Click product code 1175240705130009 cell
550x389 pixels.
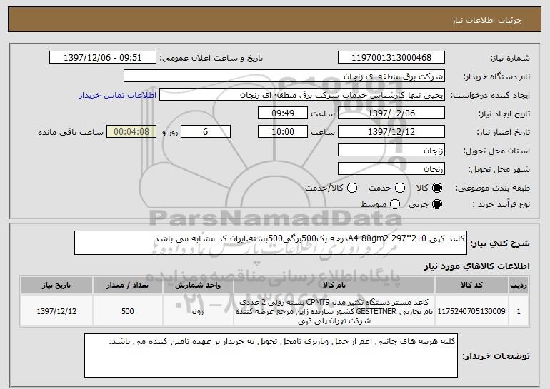pos(471,311)
